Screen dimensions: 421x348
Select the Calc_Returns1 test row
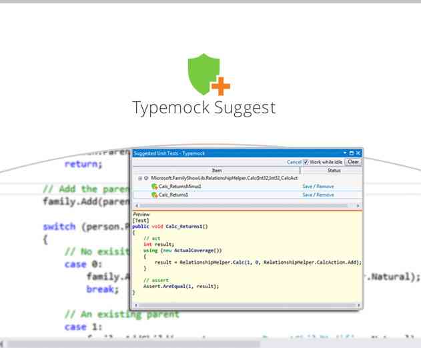pos(248,195)
